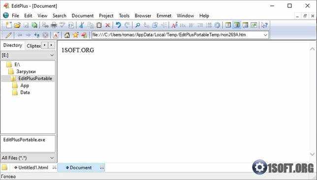Select the App folder
The width and height of the screenshot is (317, 180).
click(25, 85)
